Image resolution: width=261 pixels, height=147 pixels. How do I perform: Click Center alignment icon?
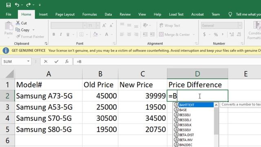(x=129, y=34)
